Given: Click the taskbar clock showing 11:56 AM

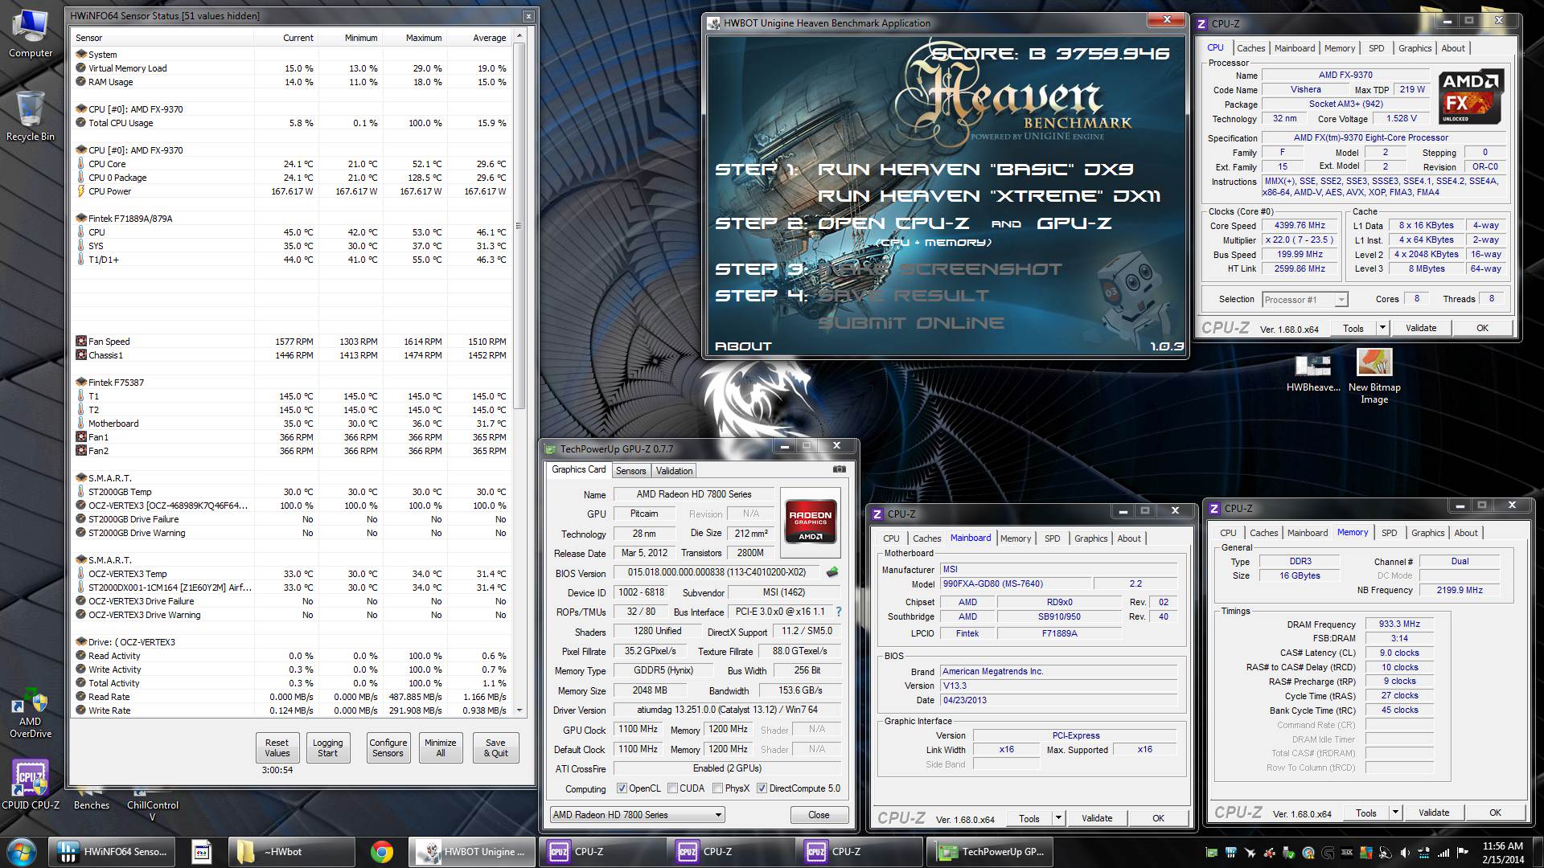Looking at the screenshot, I should click(x=1502, y=852).
